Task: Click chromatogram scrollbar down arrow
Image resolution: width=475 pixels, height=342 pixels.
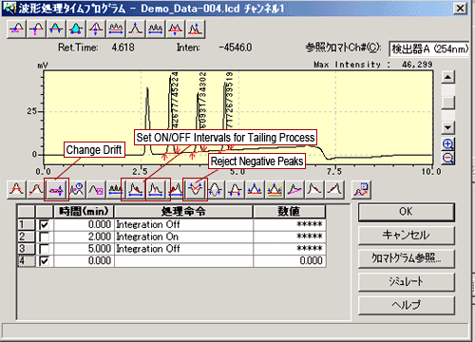Action: click(447, 127)
